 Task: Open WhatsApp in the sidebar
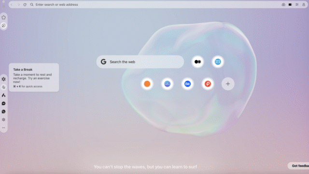click(x=3, y=112)
